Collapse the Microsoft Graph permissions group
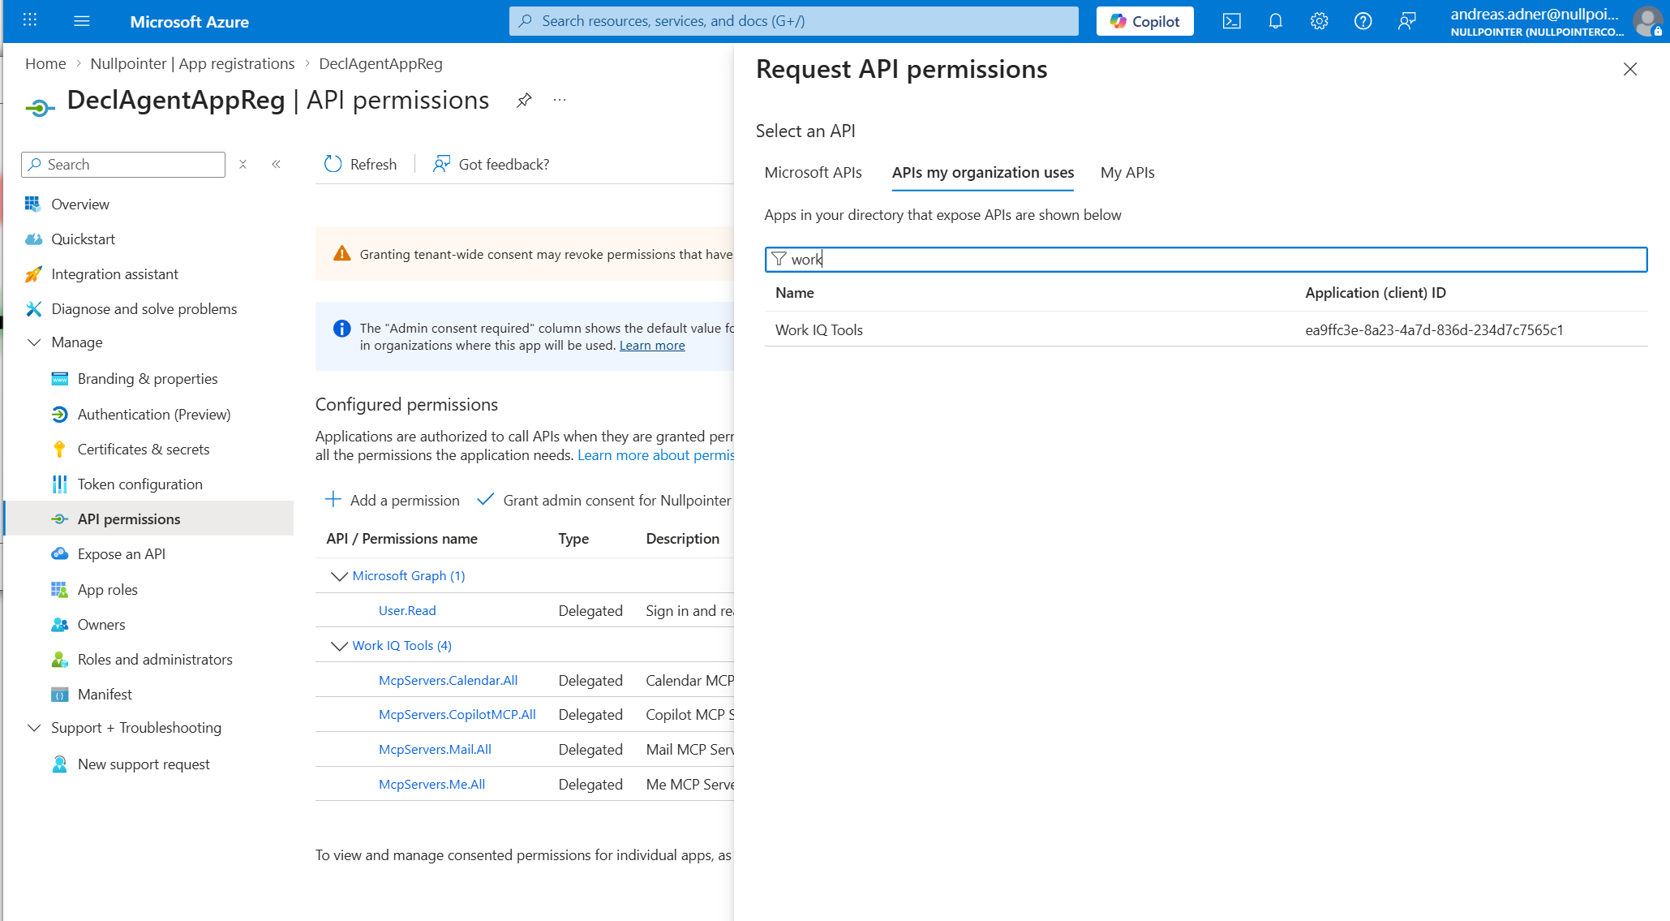This screenshot has width=1670, height=921. click(339, 576)
